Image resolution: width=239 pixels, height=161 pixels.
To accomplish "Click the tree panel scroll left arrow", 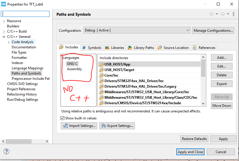I will pos(3,141).
